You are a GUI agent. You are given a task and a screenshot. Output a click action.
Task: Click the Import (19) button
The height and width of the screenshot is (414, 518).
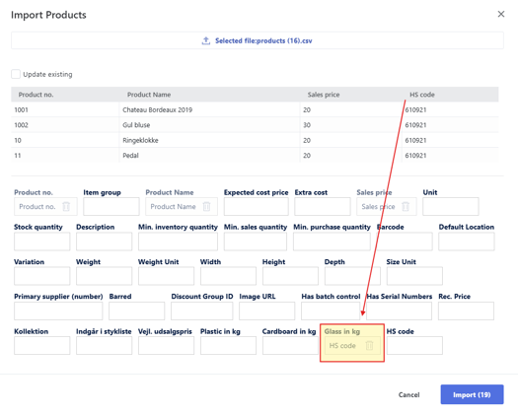pos(472,394)
